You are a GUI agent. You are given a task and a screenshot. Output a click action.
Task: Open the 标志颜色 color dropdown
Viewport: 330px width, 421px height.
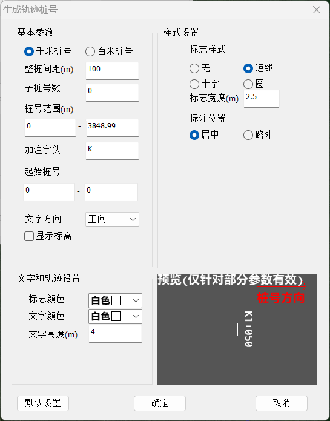click(x=115, y=300)
